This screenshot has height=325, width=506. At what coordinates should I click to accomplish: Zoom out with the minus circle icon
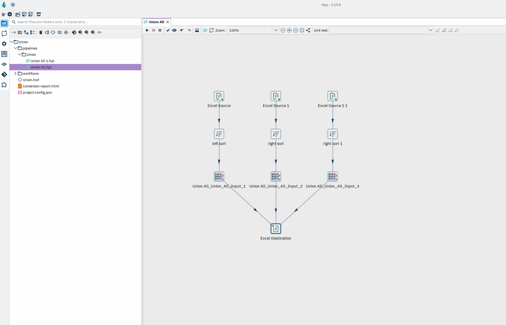coord(283,30)
